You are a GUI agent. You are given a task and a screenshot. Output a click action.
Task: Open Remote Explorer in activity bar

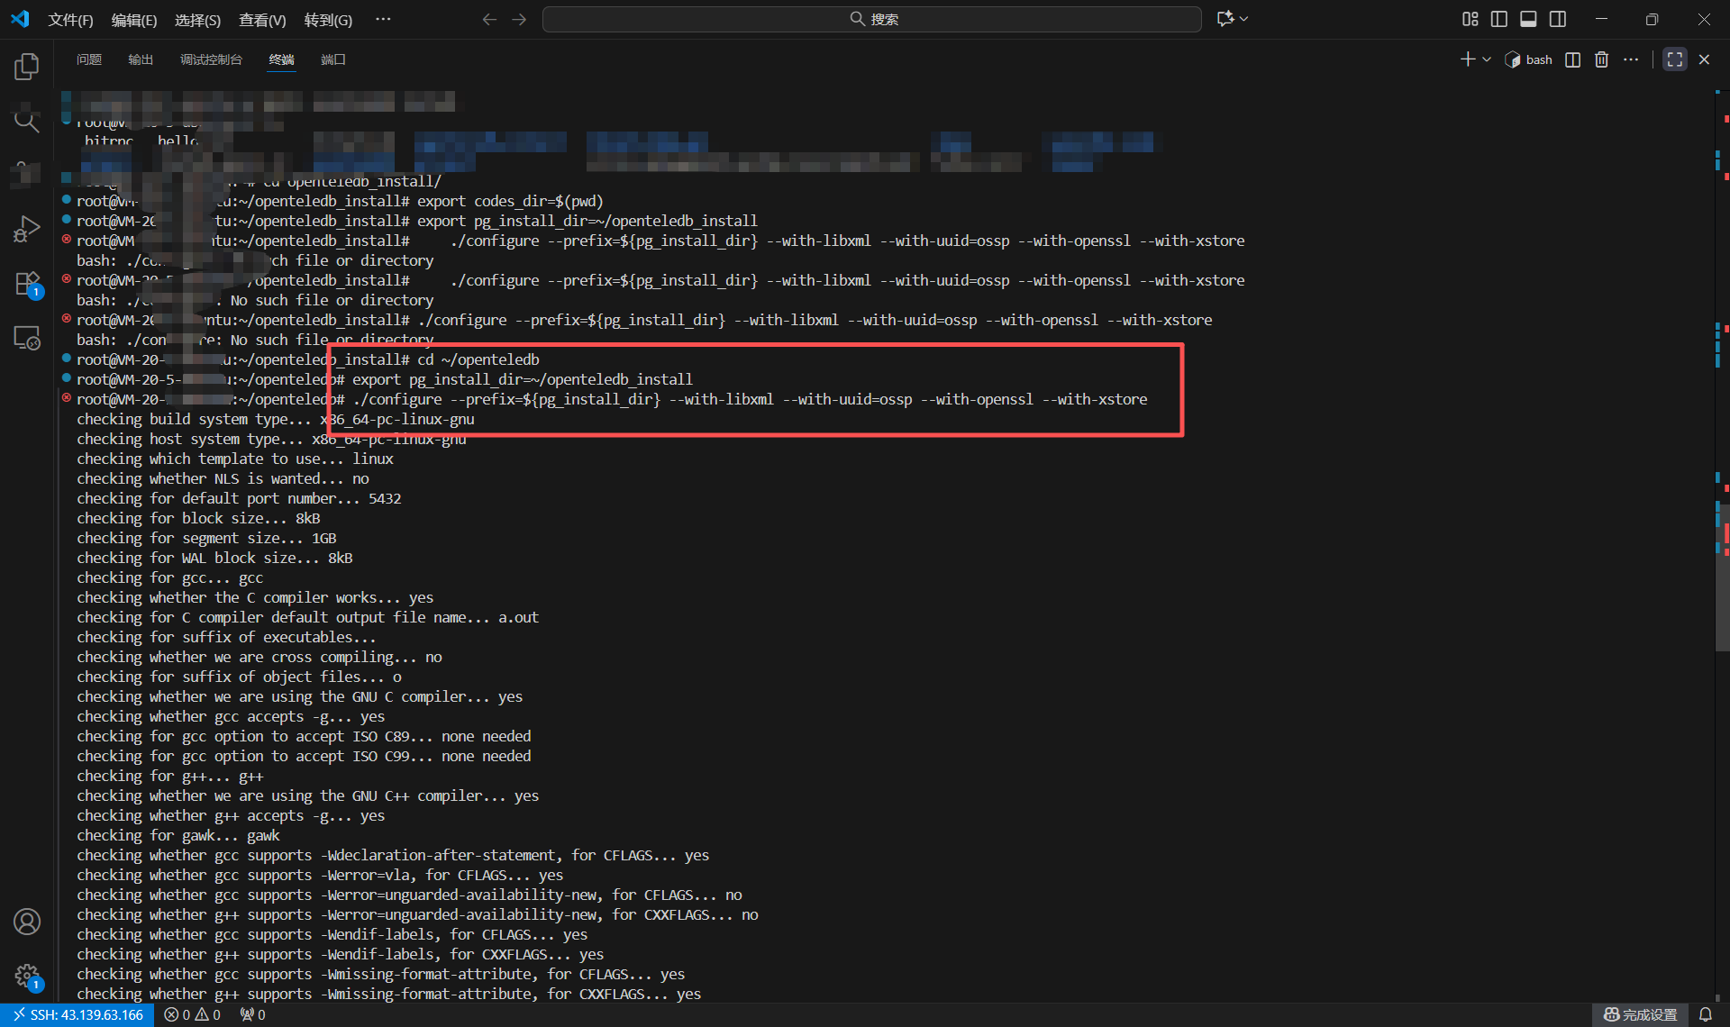click(27, 338)
